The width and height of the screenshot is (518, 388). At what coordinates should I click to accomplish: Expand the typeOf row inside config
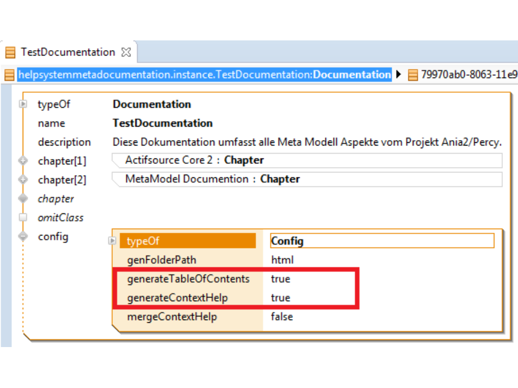coord(112,241)
